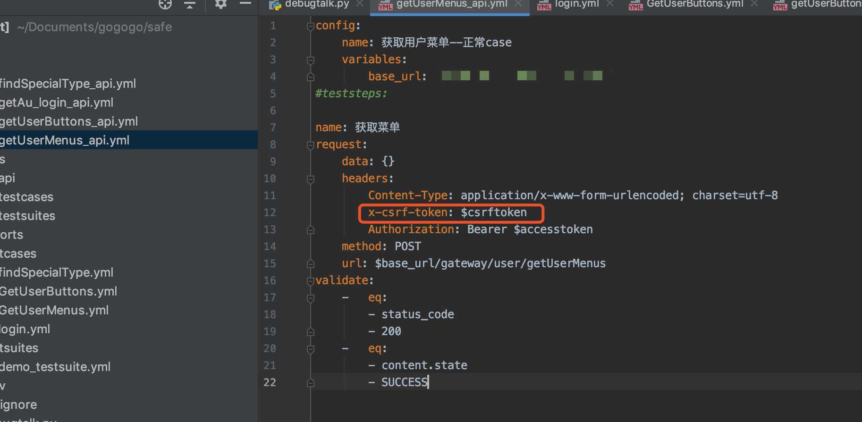Click the charset=utf-8 text on line 11
862x422 pixels.
[x=735, y=195]
